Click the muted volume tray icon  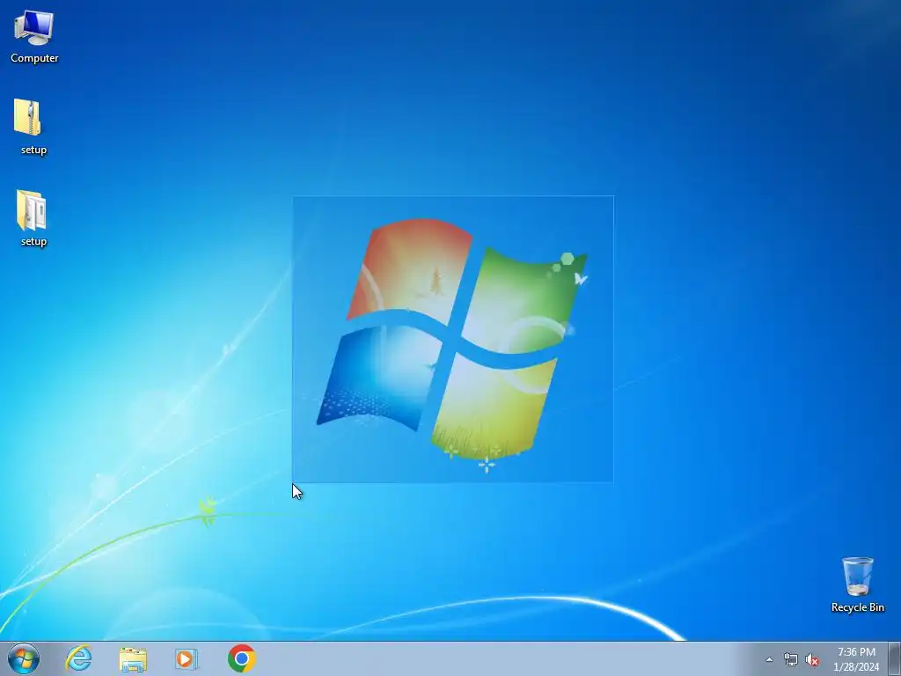pos(812,660)
